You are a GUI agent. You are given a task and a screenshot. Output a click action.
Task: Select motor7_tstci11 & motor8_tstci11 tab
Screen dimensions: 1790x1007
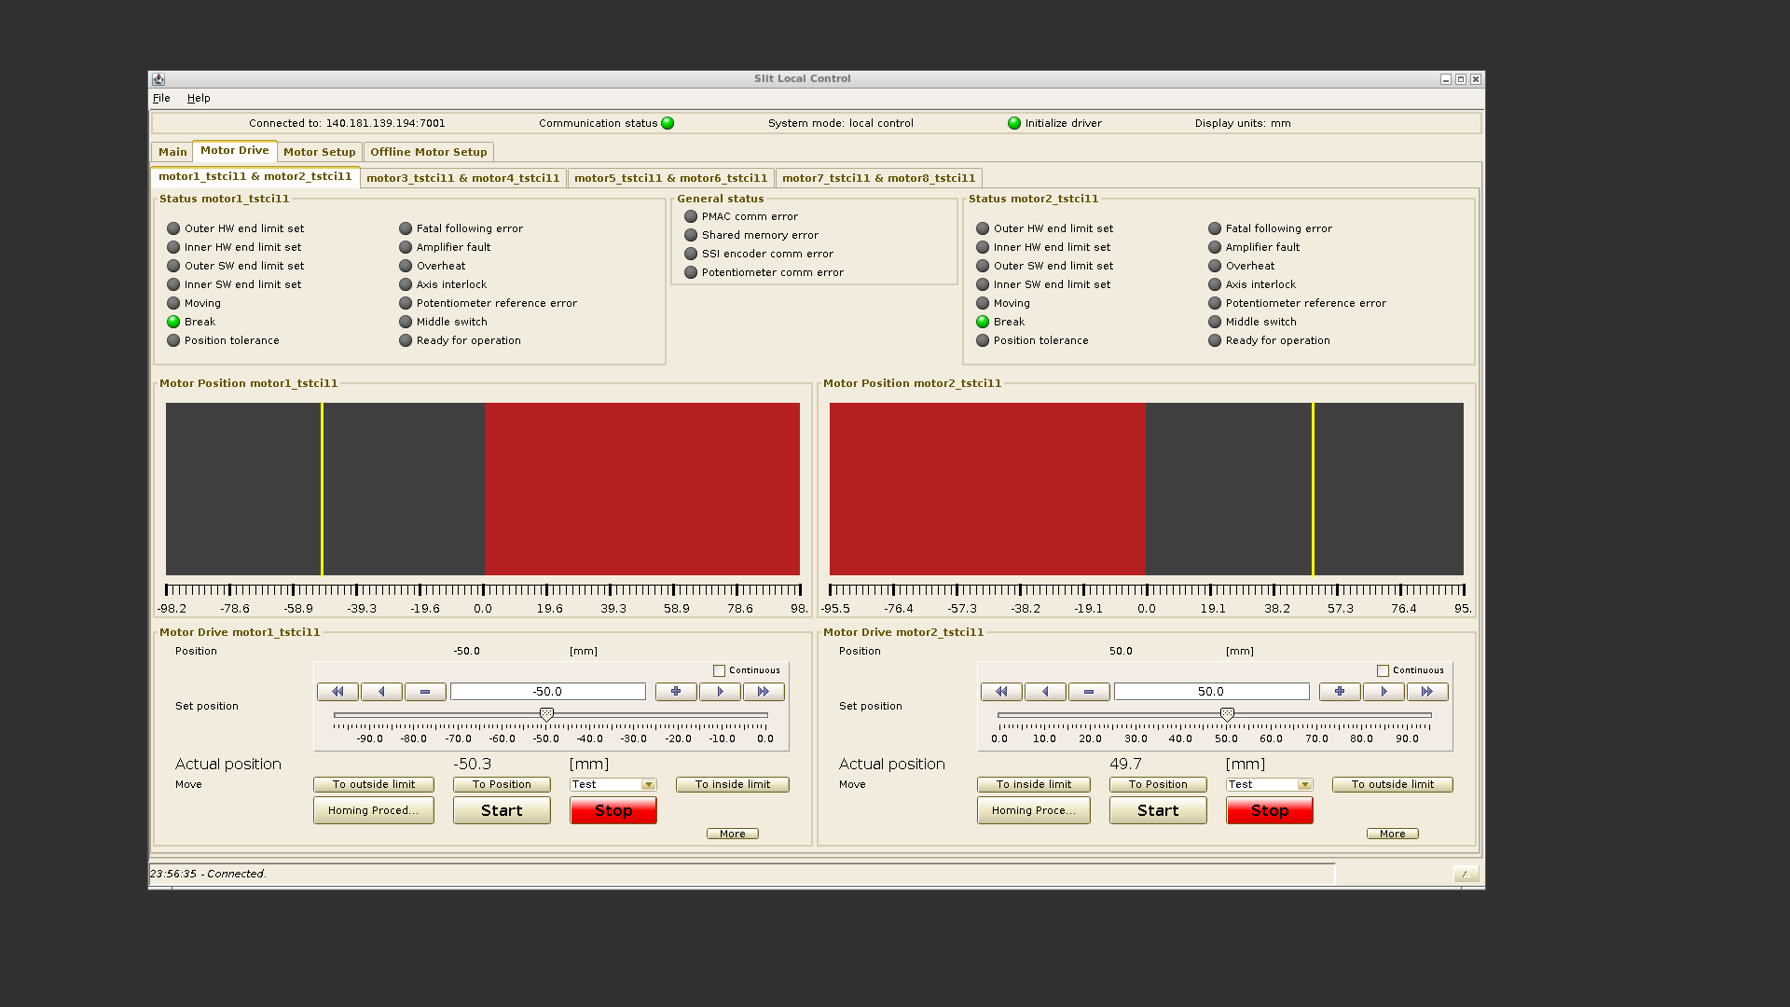[x=879, y=178]
